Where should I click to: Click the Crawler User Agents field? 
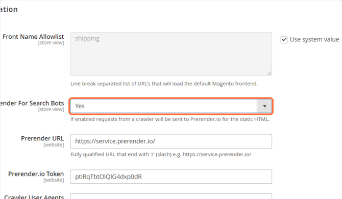coord(171,196)
